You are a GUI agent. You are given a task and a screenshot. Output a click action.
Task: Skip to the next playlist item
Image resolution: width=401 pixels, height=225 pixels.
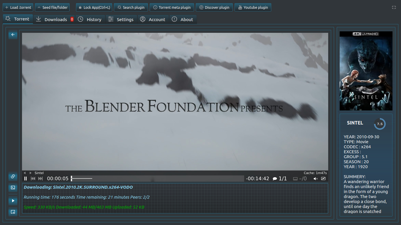coord(41,178)
